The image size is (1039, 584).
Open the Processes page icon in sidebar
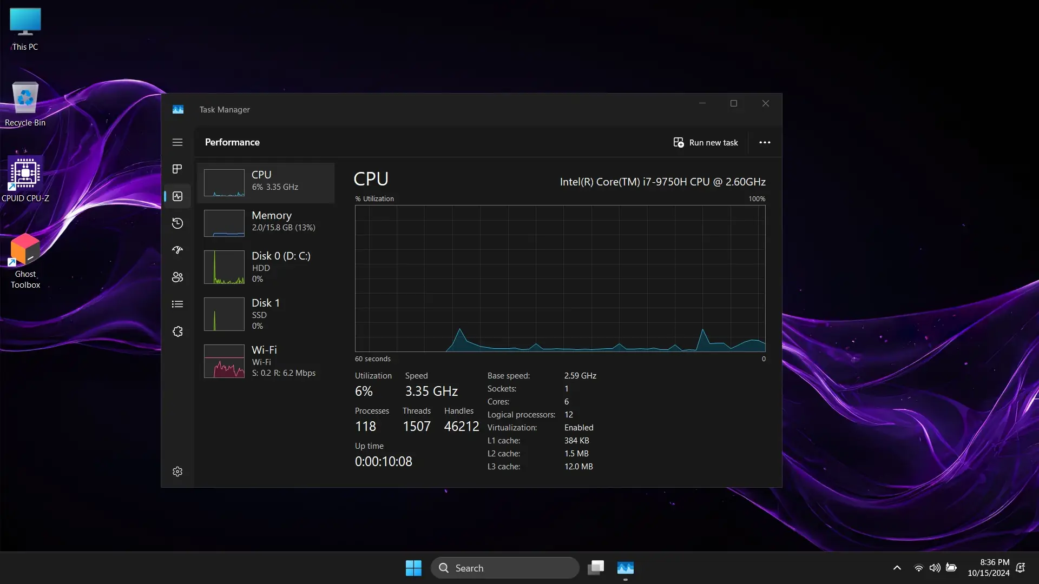click(177, 169)
